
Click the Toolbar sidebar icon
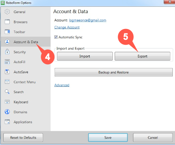pos(7,32)
